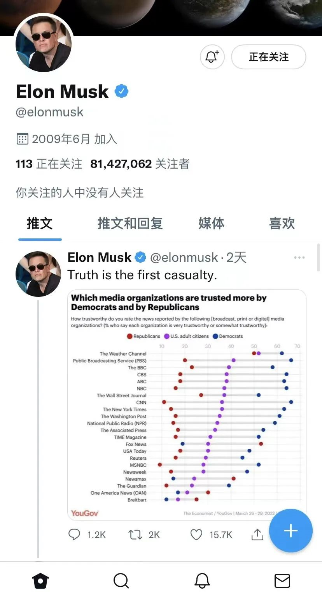Tap the share upload icon on tweet

pos(257,534)
